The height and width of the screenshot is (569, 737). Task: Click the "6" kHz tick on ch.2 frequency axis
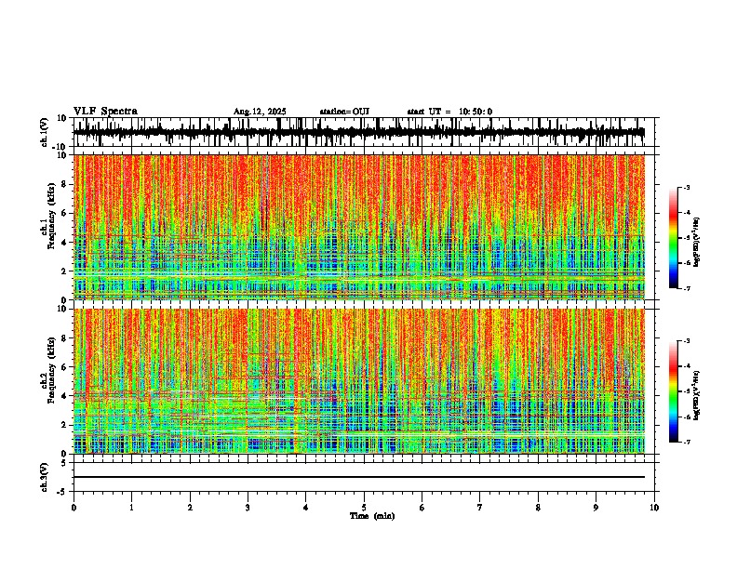[65, 367]
